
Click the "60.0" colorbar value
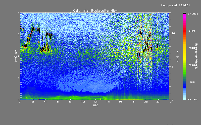pyautogui.click(x=192, y=82)
